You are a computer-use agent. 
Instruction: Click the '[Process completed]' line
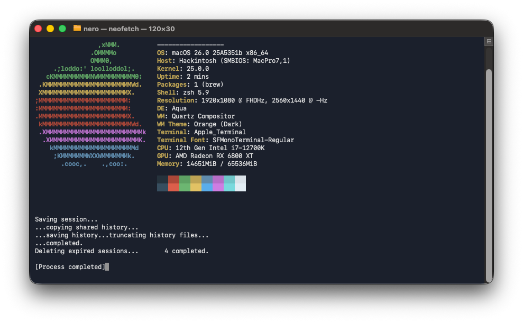(x=70, y=267)
